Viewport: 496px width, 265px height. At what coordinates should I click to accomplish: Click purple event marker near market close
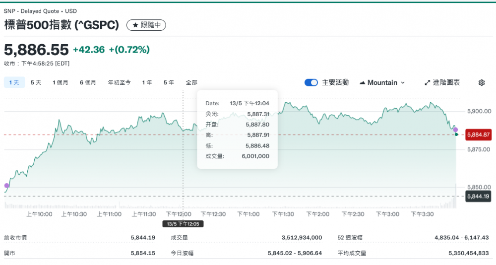click(x=455, y=129)
